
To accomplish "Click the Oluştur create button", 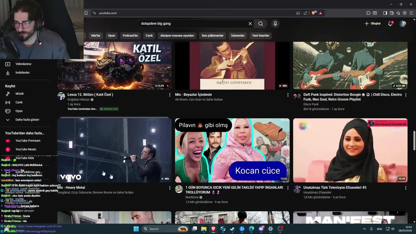I will point(372,23).
